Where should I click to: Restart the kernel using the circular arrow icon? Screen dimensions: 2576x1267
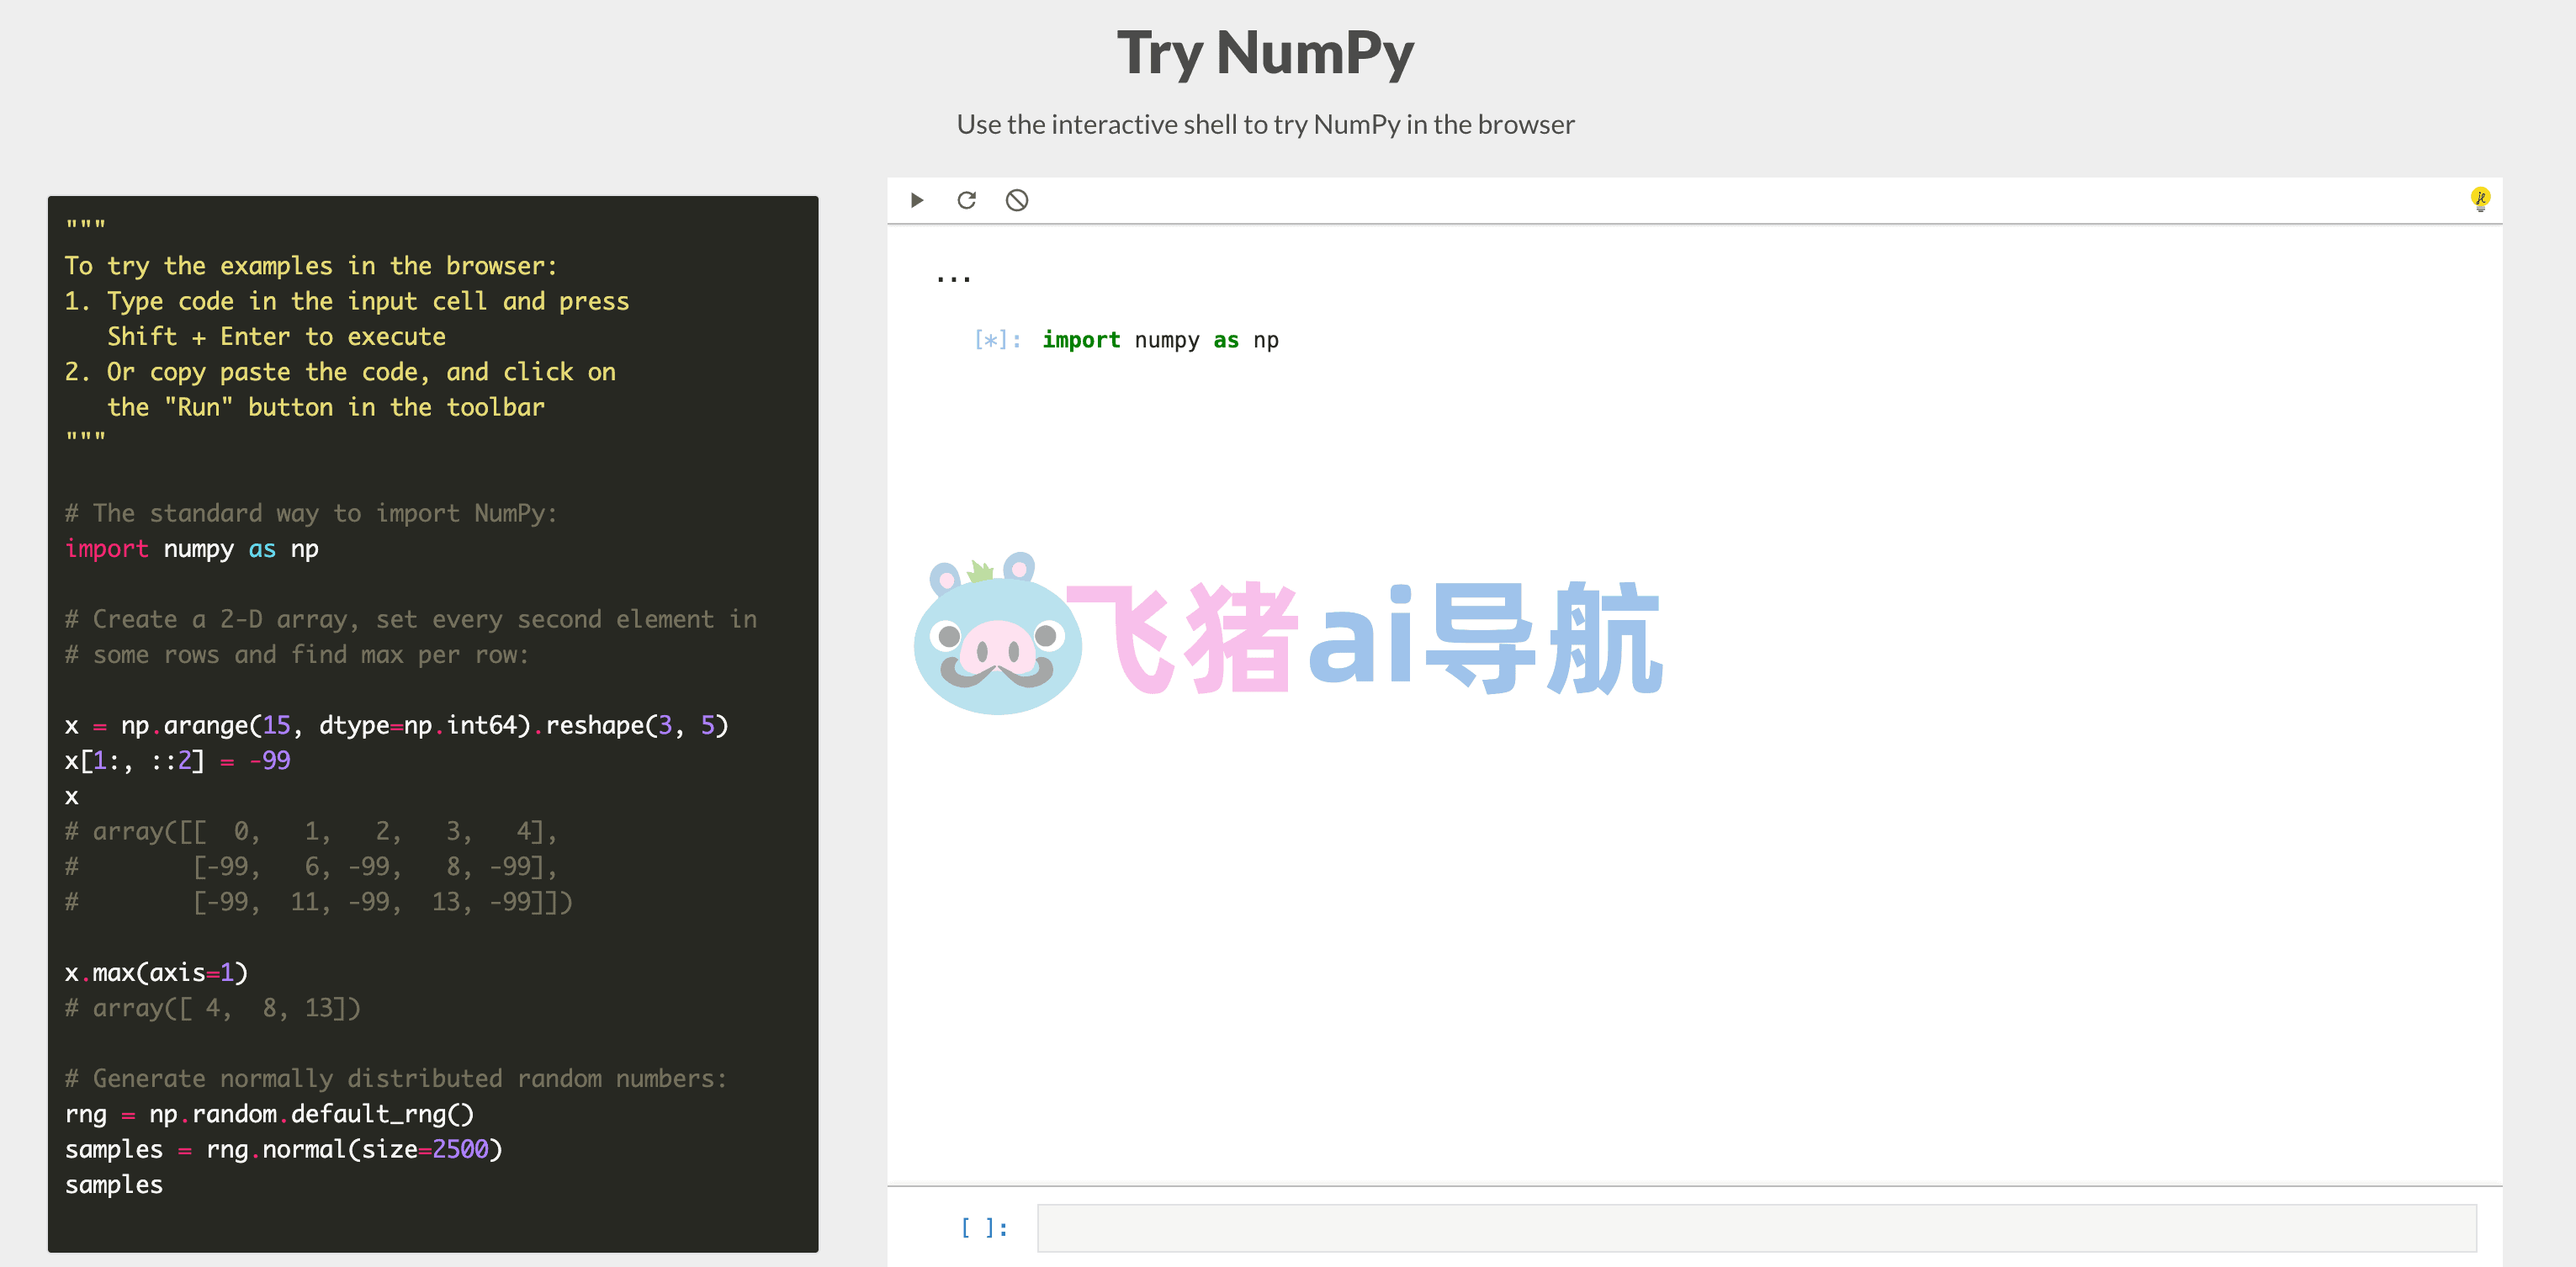pos(966,200)
